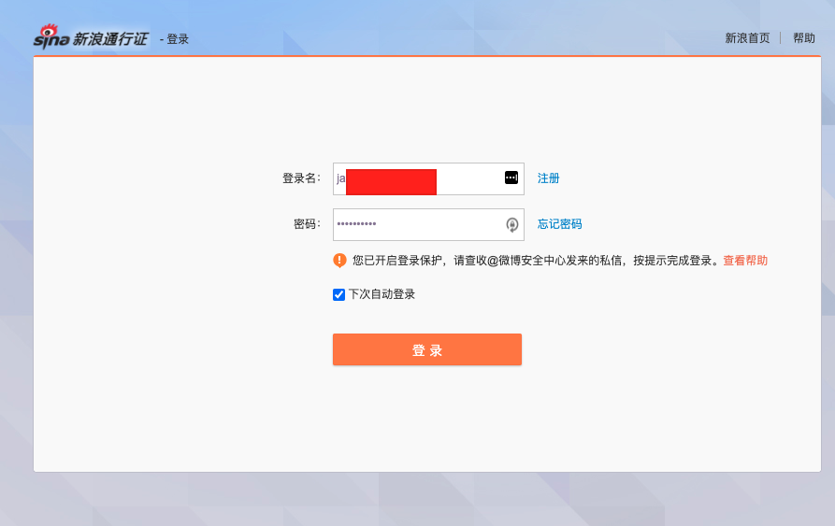Screen dimensions: 835x526
Task: Click the login protection warning message text
Action: [x=537, y=261]
